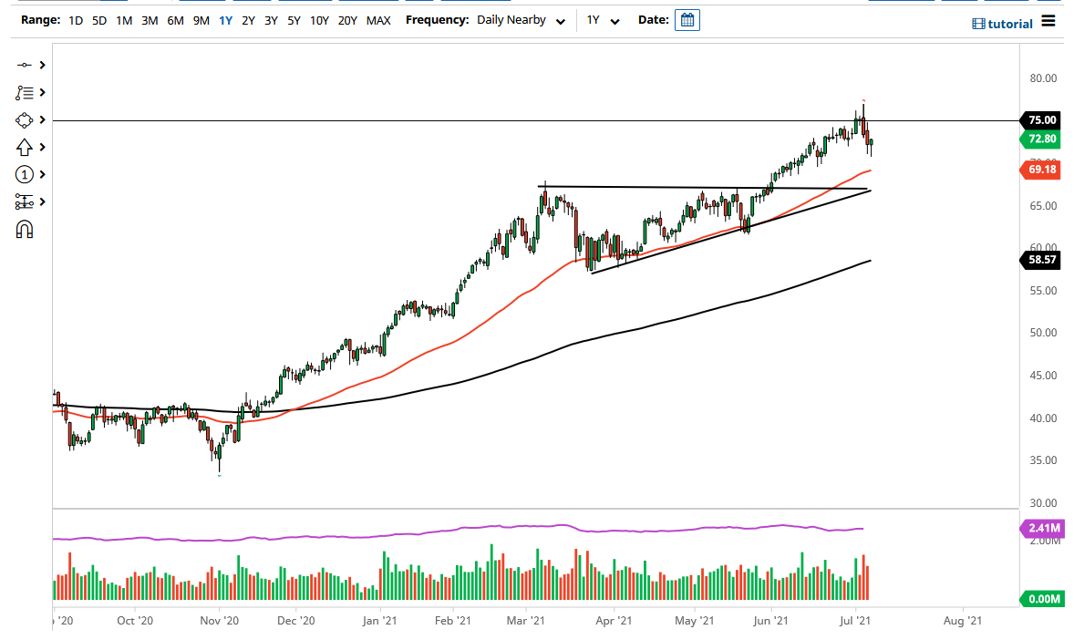
Task: Open the annotation list tool
Action: pyautogui.click(x=22, y=92)
